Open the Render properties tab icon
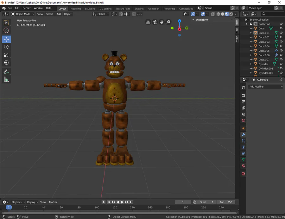The image size is (285, 219). click(244, 95)
